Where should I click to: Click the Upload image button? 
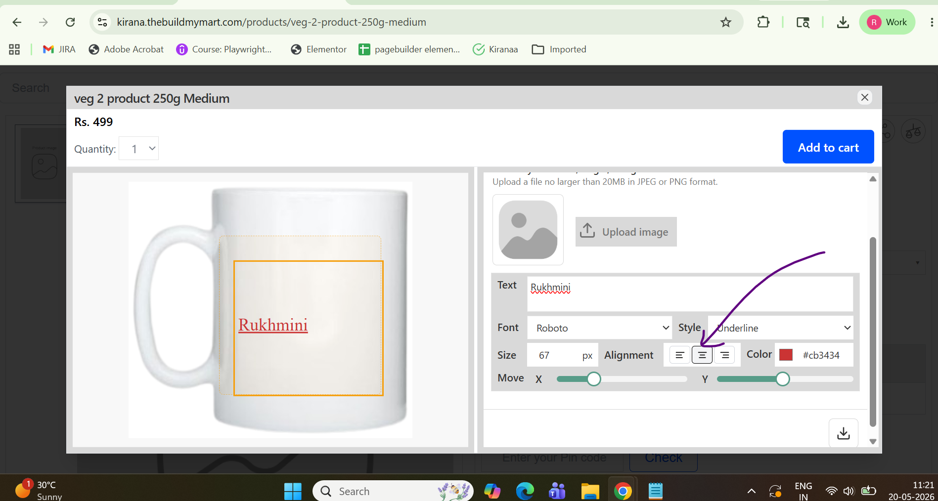coord(626,232)
